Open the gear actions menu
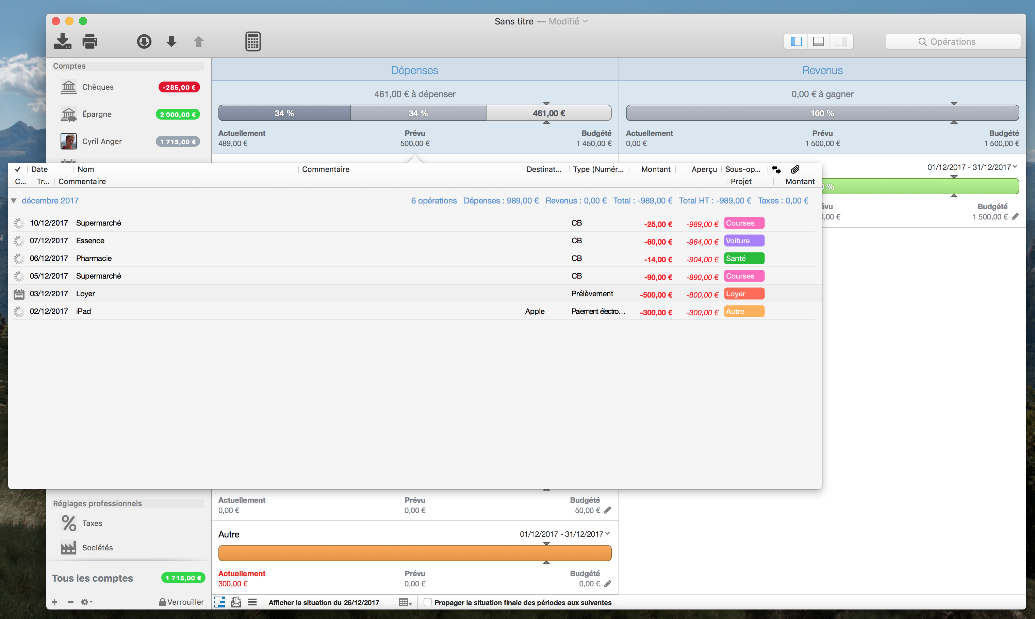 pos(86,602)
